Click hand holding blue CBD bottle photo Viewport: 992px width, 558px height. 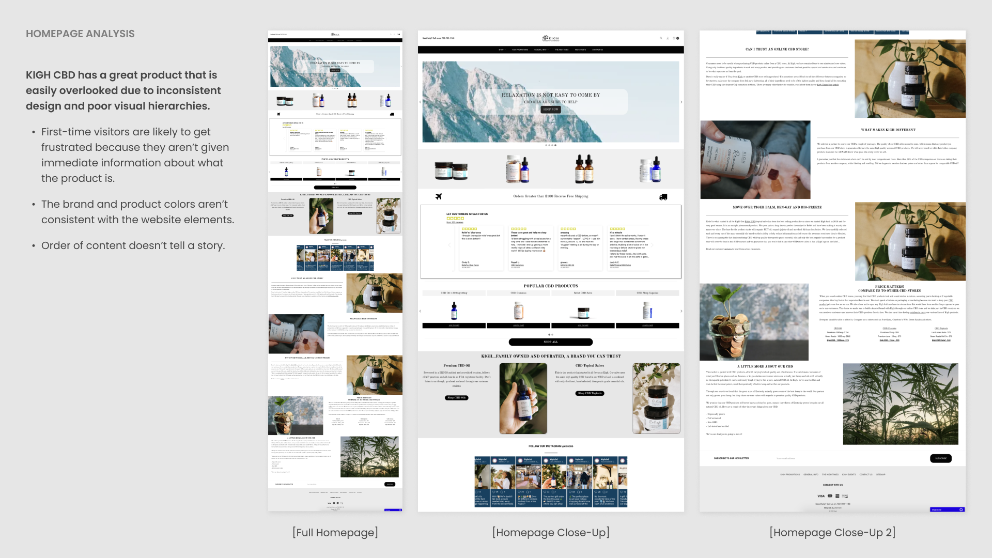(523, 398)
